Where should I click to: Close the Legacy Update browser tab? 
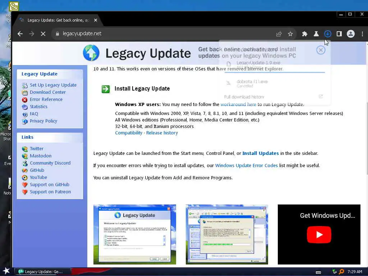(x=96, y=20)
